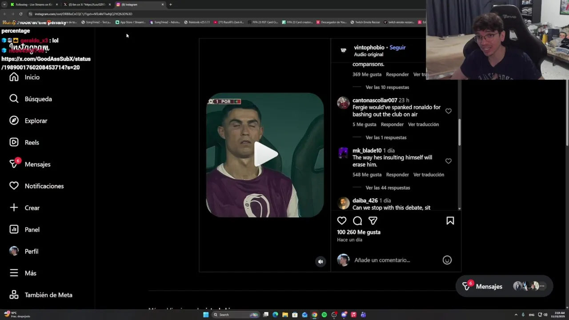
Task: Open Windows Start menu
Action: click(205, 315)
